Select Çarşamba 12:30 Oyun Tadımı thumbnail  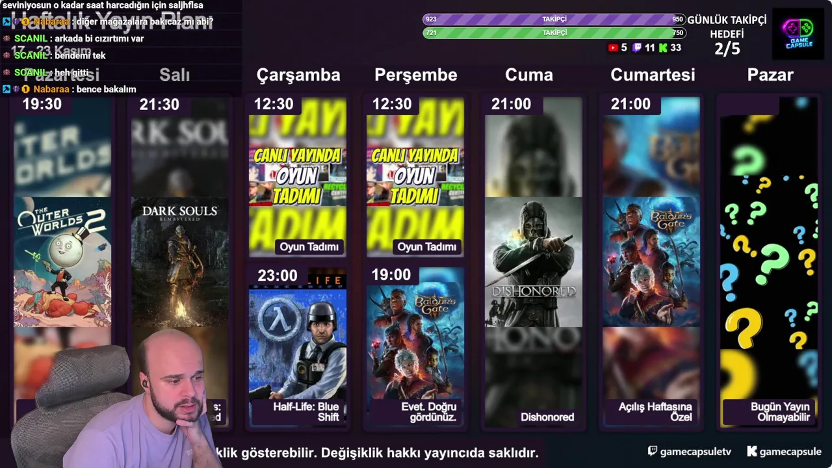click(298, 177)
